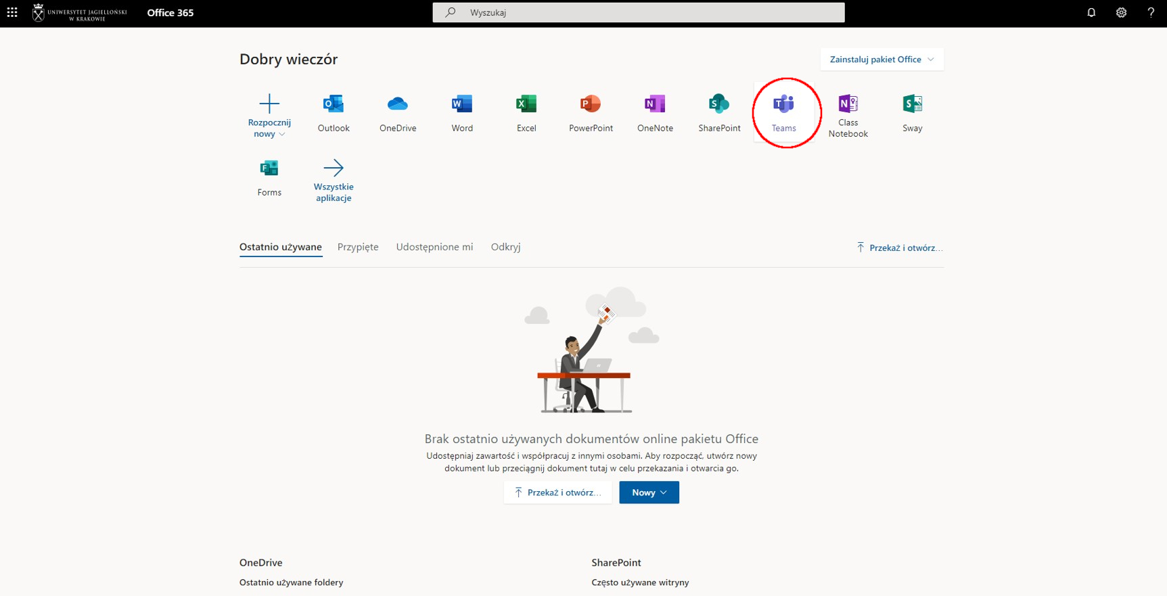Open help question mark
Screen dimensions: 1167x596
coord(1151,12)
